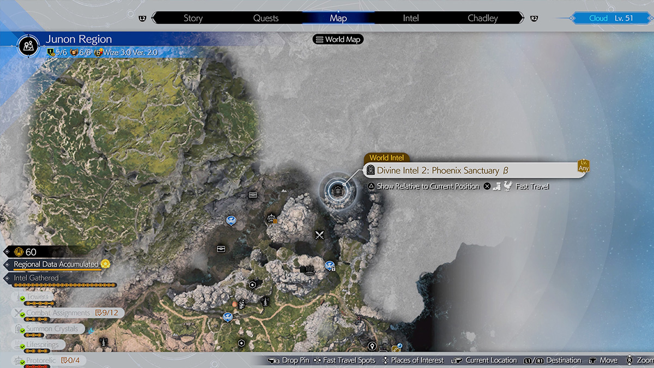The height and width of the screenshot is (368, 654).
Task: Expand the World Map selector
Action: pyautogui.click(x=338, y=39)
